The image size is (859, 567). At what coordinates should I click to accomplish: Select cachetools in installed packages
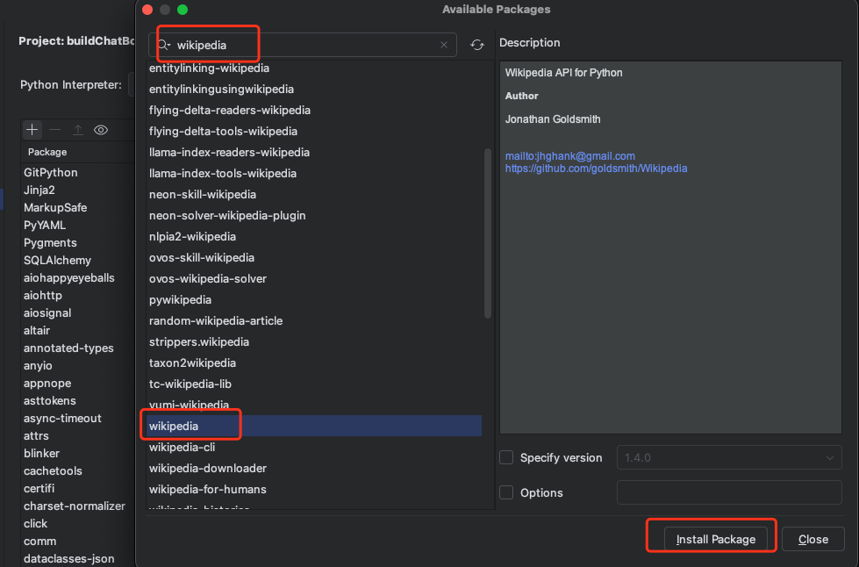click(53, 470)
